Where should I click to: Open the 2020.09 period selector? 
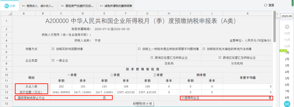coord(287,16)
